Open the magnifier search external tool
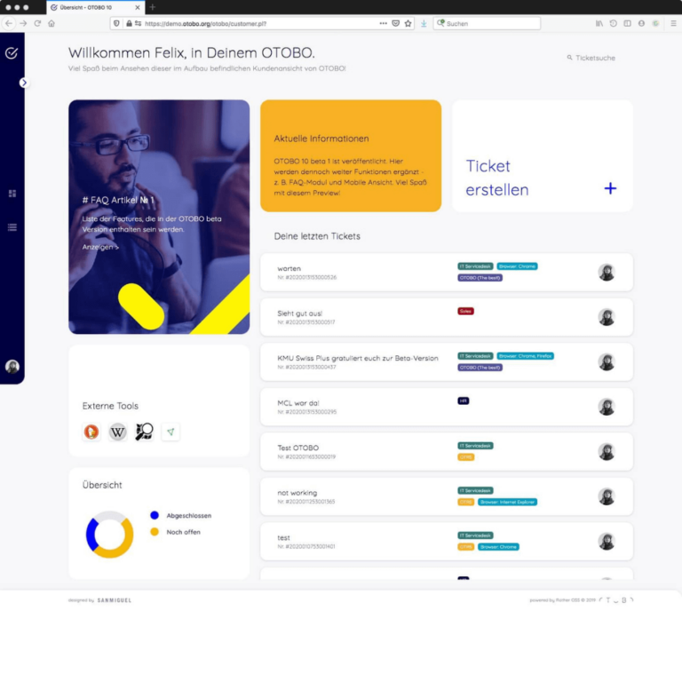 [x=144, y=432]
